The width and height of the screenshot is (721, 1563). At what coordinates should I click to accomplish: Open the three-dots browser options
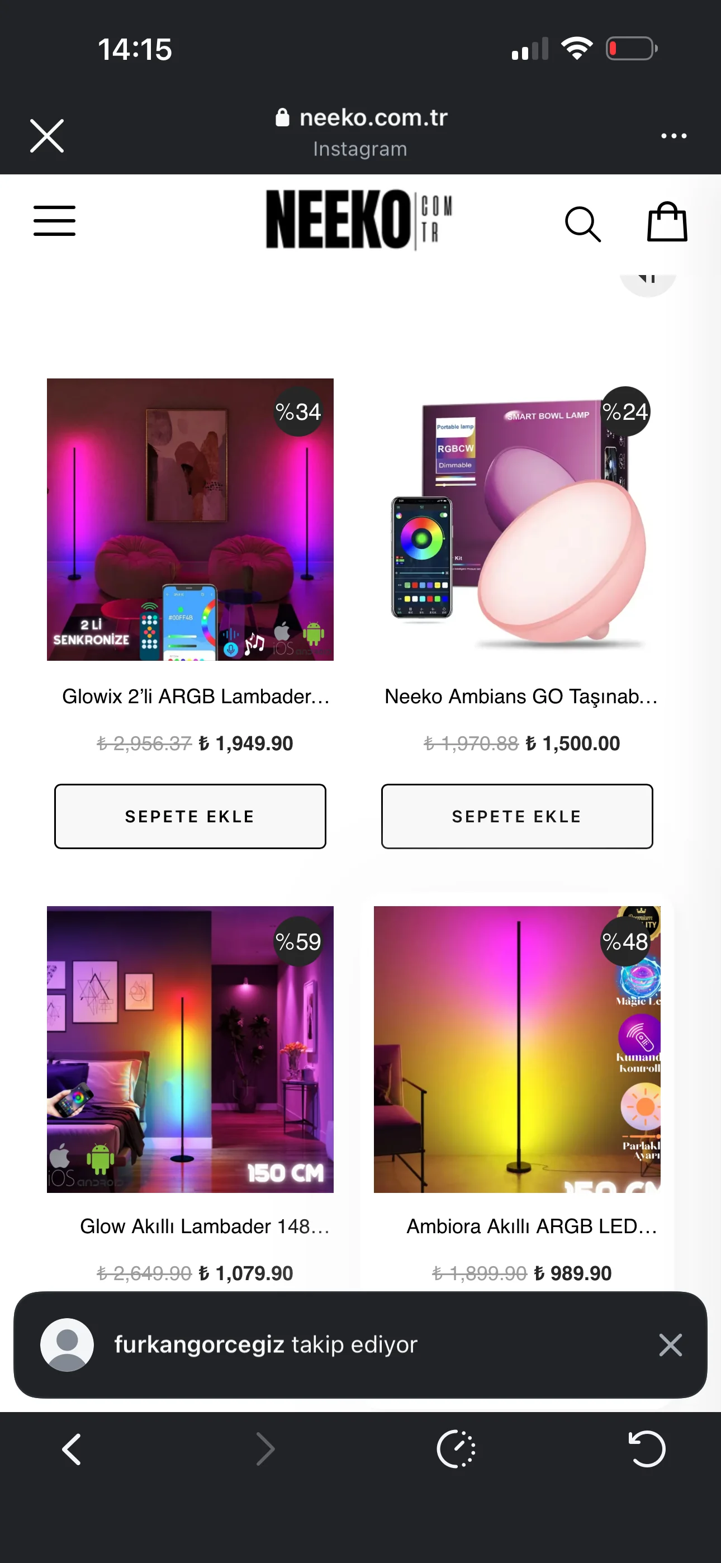click(x=673, y=136)
